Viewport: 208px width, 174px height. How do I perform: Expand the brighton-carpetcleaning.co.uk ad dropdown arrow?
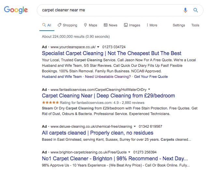tap(129, 152)
